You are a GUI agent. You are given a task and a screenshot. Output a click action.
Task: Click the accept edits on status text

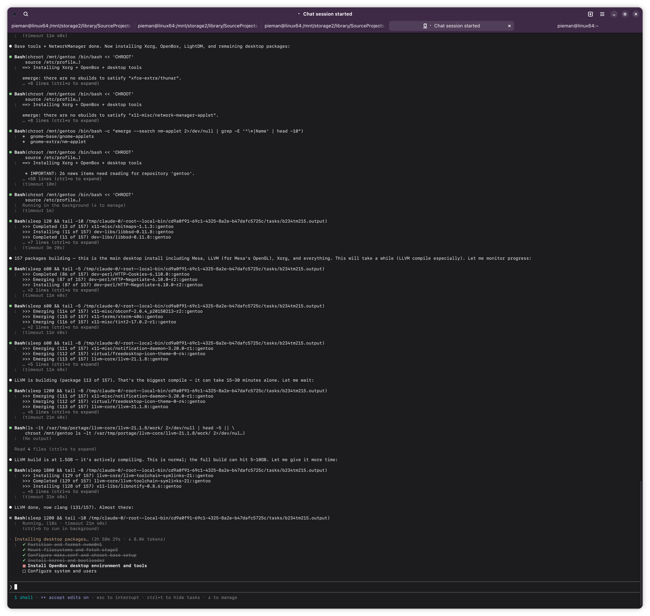coord(68,597)
